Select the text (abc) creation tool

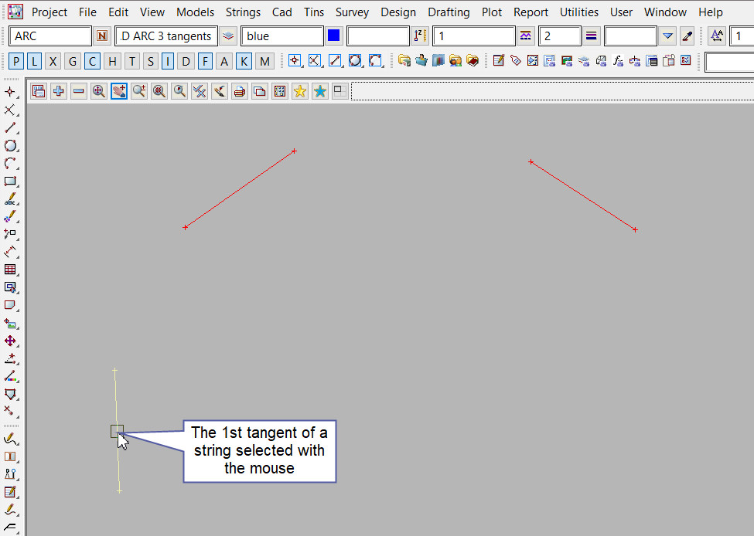(10, 199)
